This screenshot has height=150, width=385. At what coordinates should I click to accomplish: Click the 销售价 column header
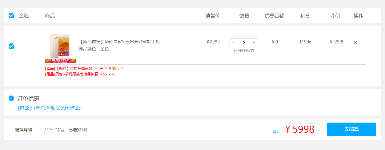(x=213, y=15)
